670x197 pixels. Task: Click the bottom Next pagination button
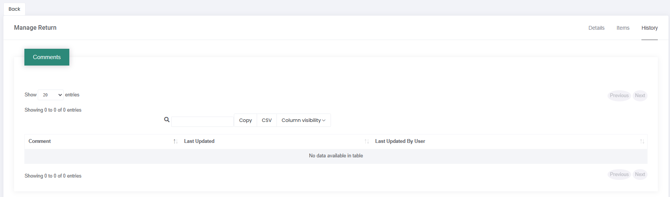click(640, 175)
